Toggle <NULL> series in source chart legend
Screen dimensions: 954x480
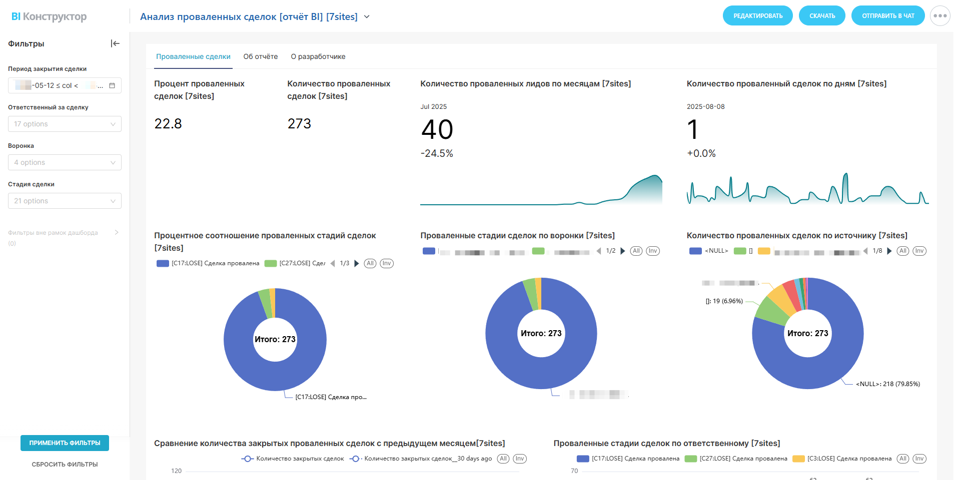click(709, 251)
